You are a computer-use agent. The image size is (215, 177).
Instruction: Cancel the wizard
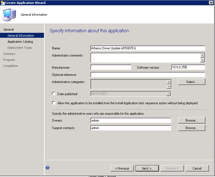[197, 168]
